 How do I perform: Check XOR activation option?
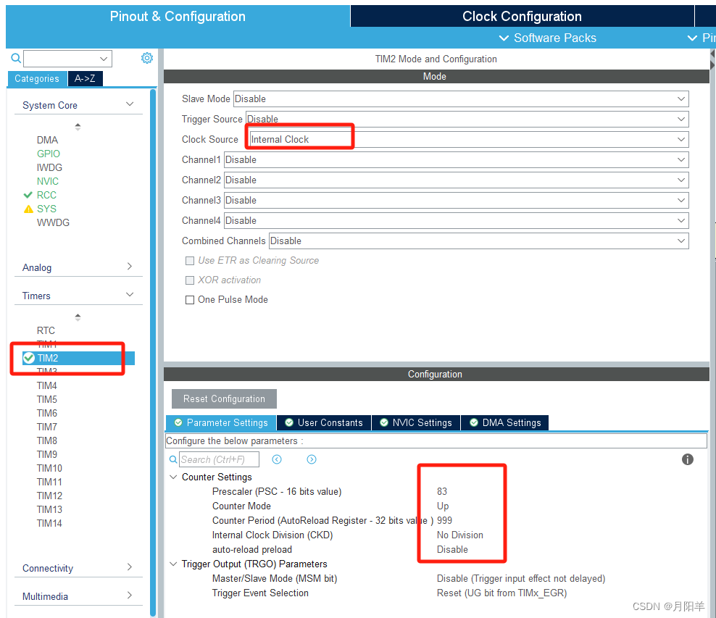190,280
